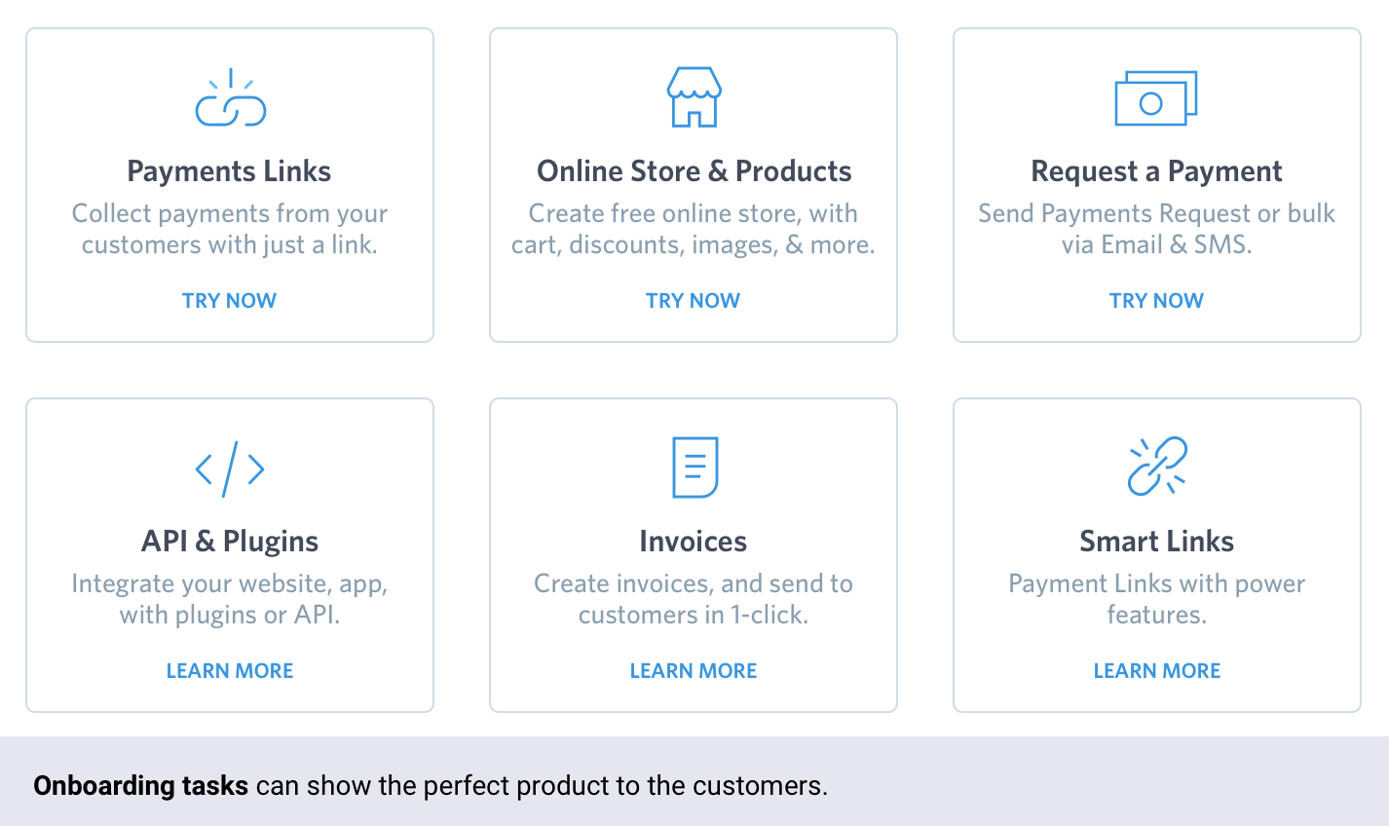Image resolution: width=1389 pixels, height=826 pixels.
Task: Select the API & Plugins heading
Action: point(230,542)
